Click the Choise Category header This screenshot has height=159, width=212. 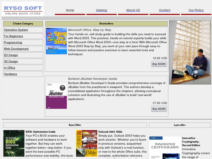click(x=23, y=24)
